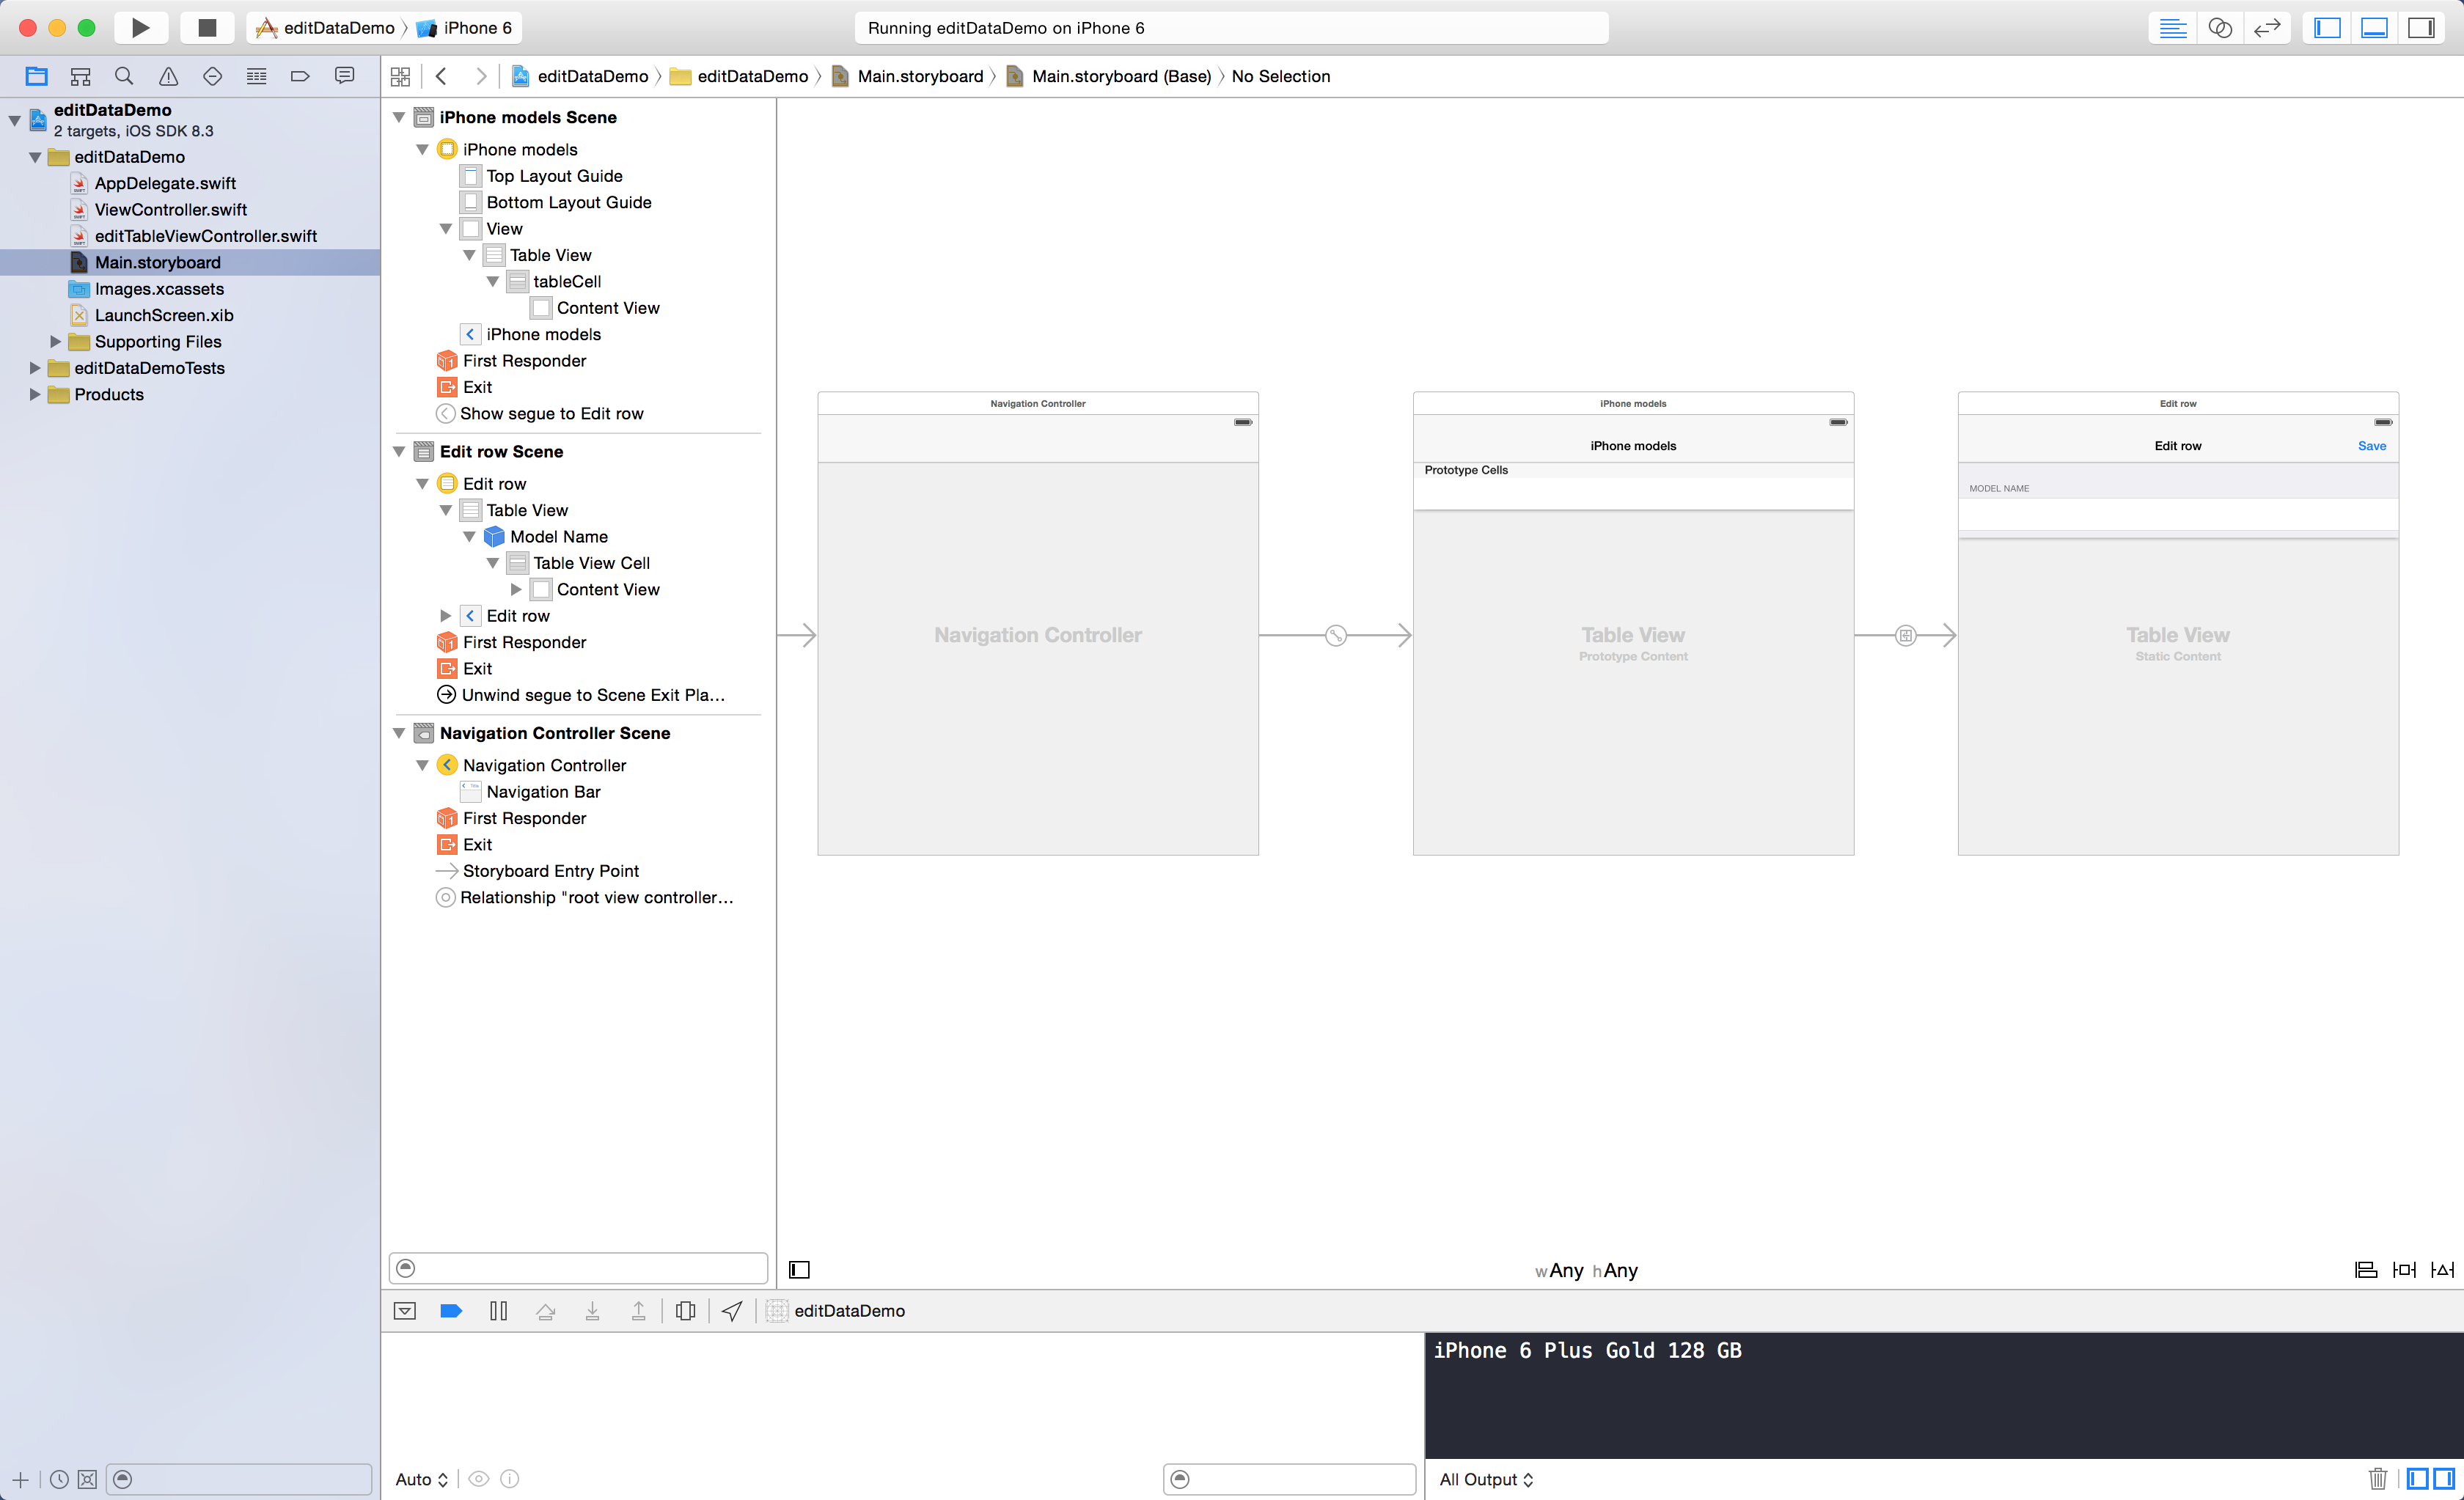
Task: Collapse the iPhone models Scene
Action: (x=399, y=117)
